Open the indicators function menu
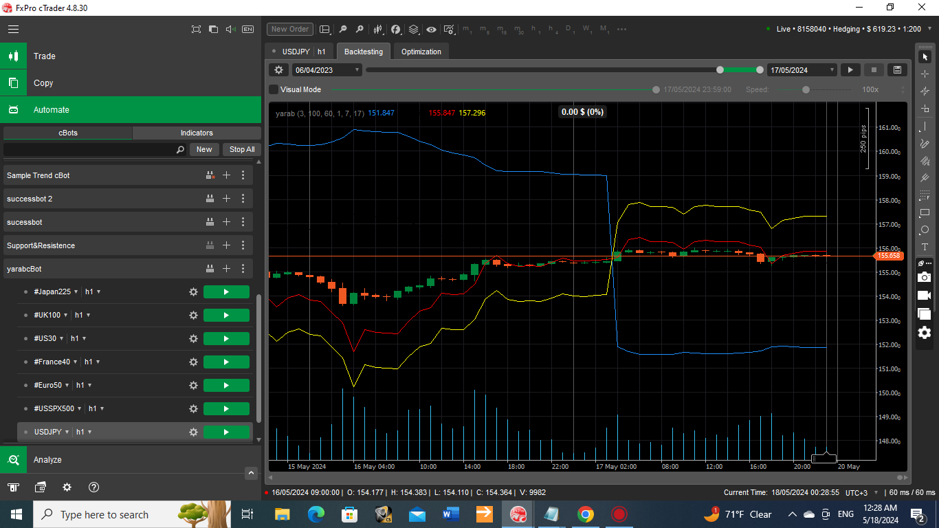Screen dimensions: 939x528 396,30
